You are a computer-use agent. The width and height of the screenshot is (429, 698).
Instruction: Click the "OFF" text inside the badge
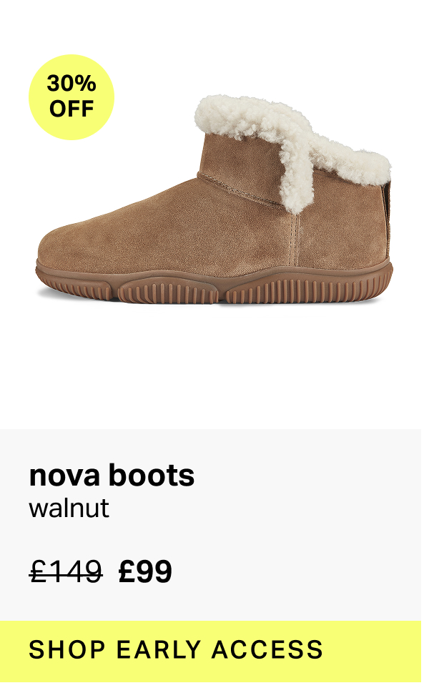(71, 109)
